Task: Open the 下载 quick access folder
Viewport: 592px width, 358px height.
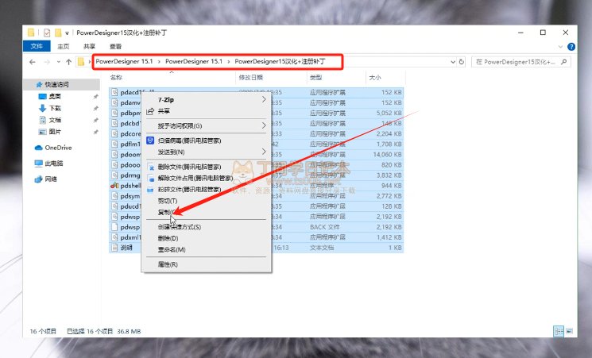Action: (50, 108)
